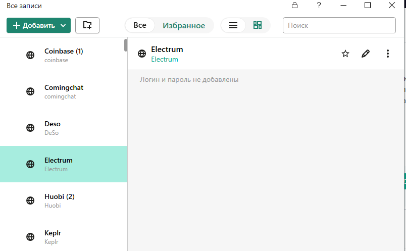Click globe icon in the selected Electrum row

click(x=30, y=164)
